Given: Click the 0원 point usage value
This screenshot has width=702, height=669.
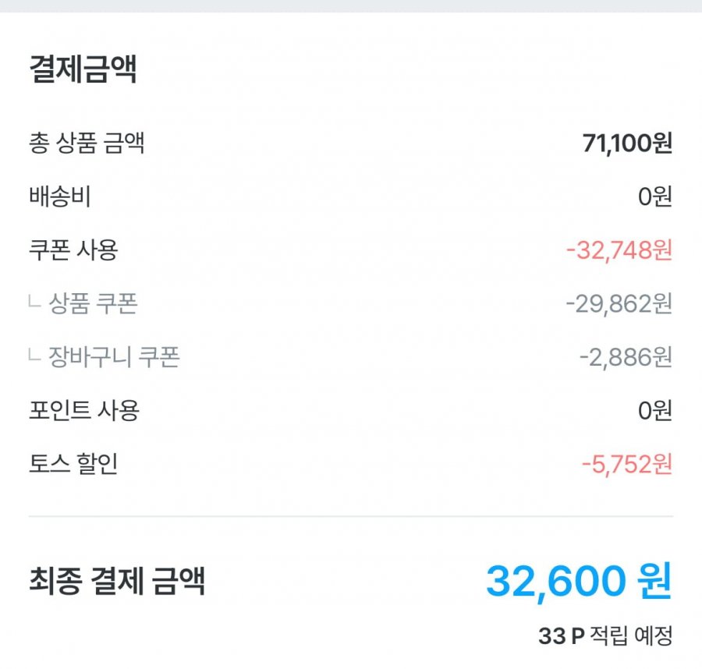Looking at the screenshot, I should coord(654,410).
